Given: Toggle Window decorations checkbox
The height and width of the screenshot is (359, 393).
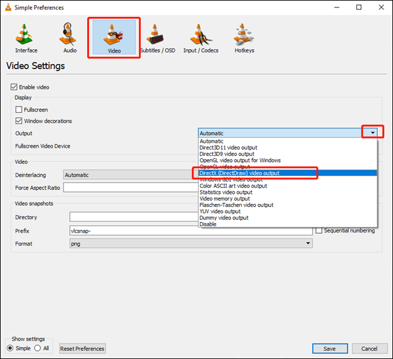Looking at the screenshot, I should [19, 121].
